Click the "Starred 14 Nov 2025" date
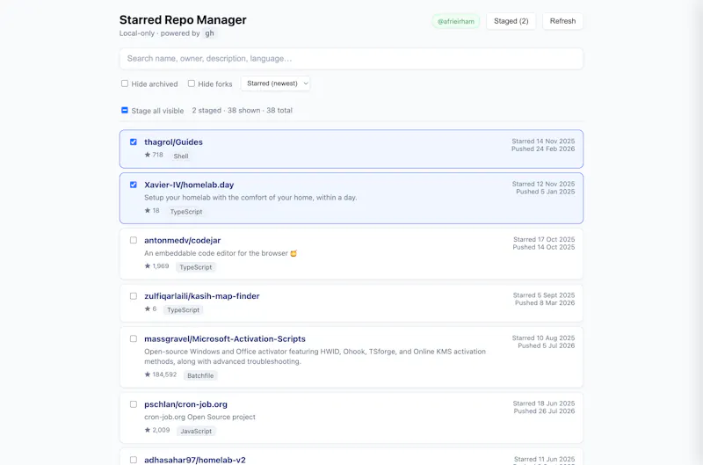 pyautogui.click(x=543, y=142)
